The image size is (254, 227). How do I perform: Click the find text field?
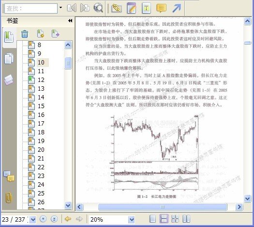pos(31,8)
